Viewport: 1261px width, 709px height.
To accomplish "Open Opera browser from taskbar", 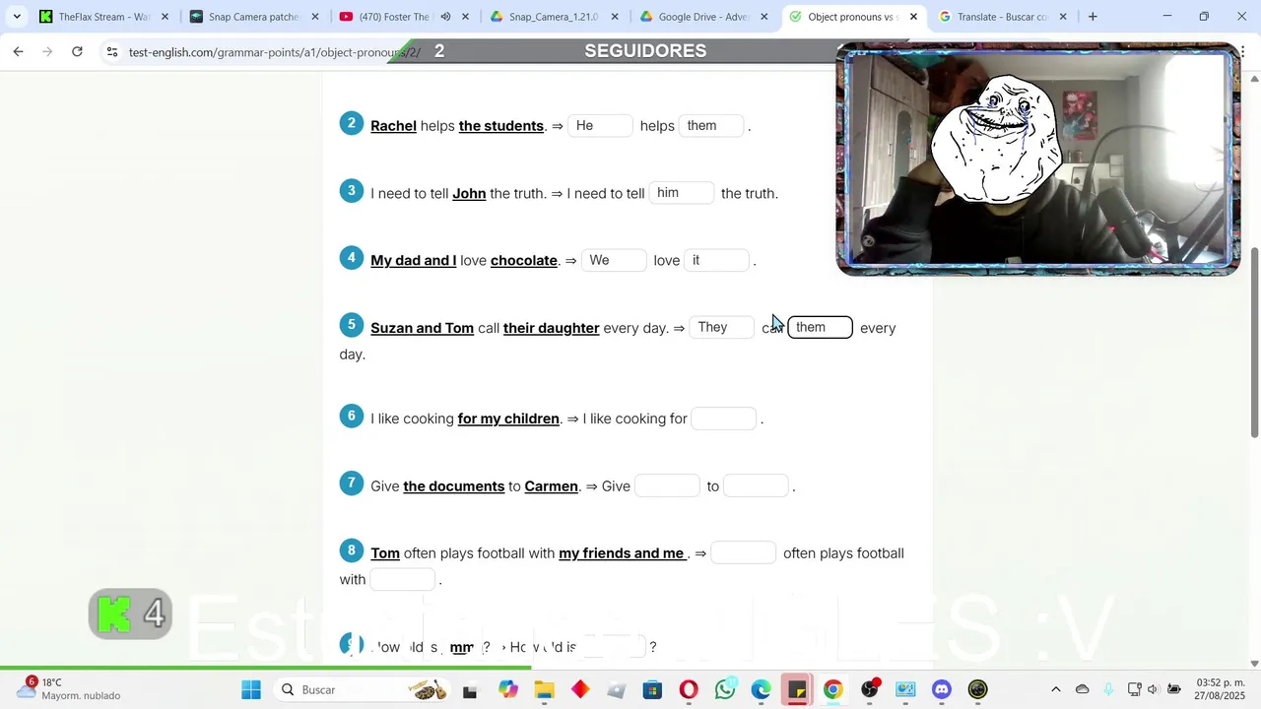I will click(x=689, y=689).
